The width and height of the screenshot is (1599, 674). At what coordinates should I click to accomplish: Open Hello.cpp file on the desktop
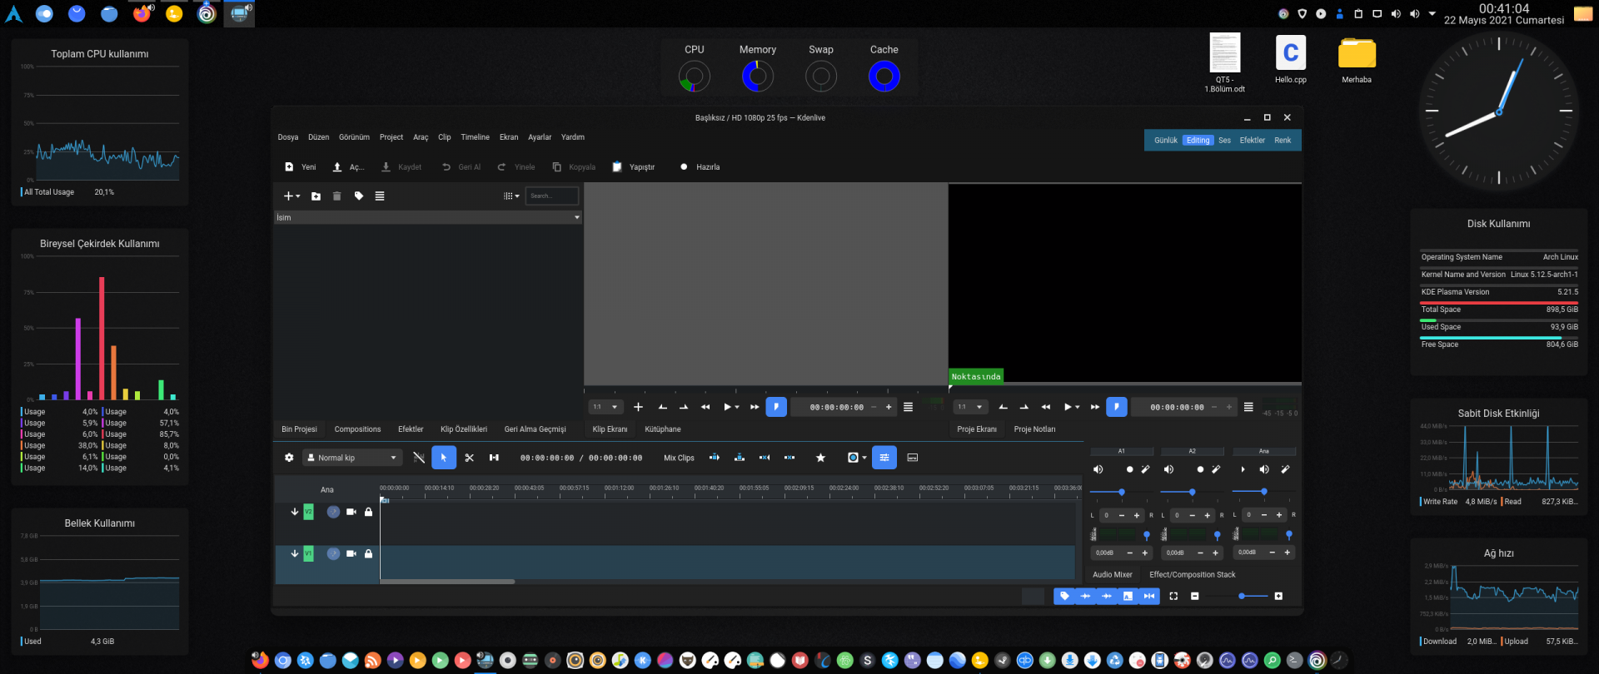pyautogui.click(x=1291, y=60)
